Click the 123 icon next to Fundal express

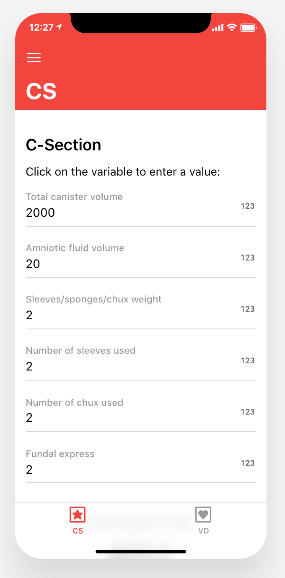click(248, 463)
